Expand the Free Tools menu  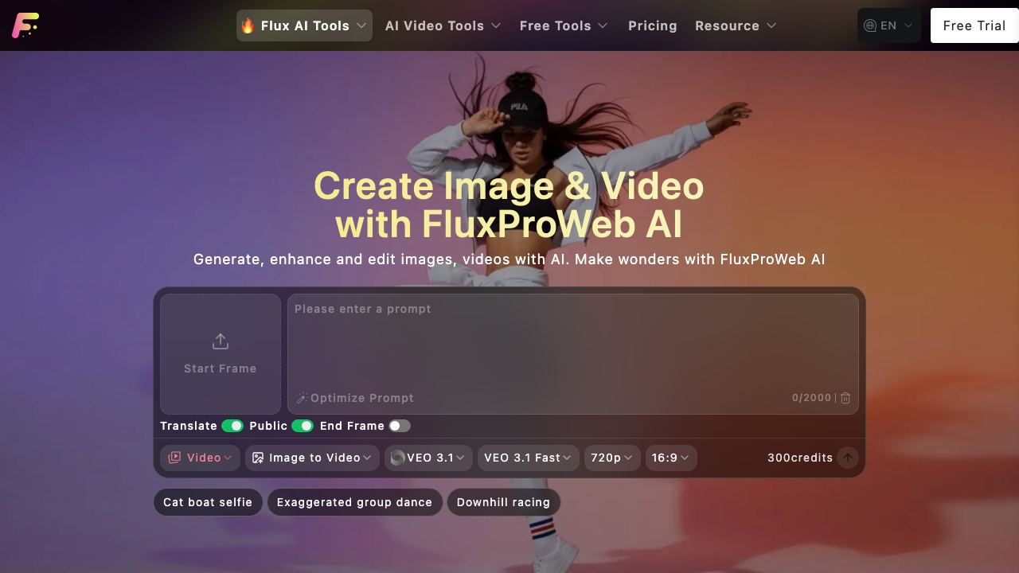coord(564,25)
